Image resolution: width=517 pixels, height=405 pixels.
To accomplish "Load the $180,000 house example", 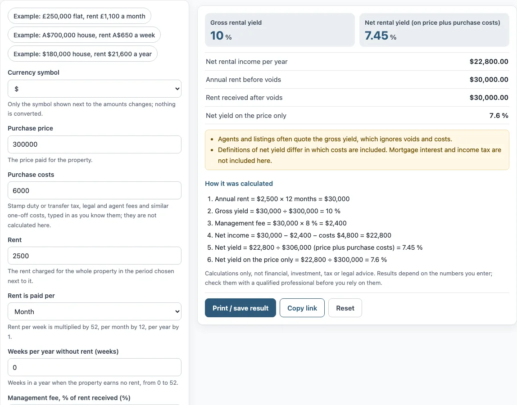I will tap(82, 54).
